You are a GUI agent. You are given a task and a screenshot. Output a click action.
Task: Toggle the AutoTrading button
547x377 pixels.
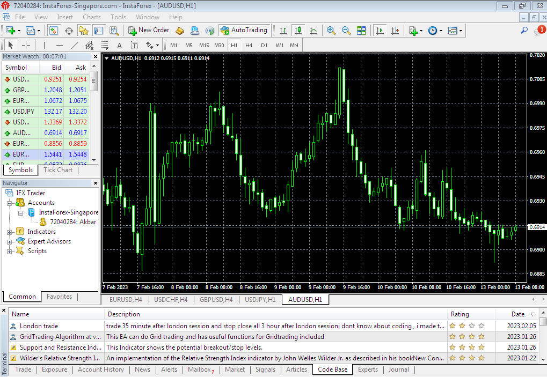tap(245, 31)
